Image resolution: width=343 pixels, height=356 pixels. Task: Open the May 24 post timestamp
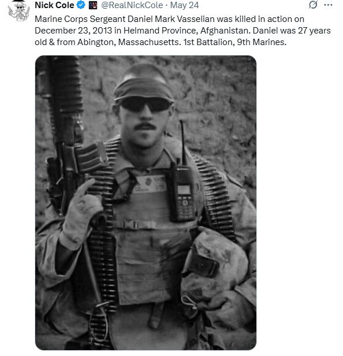(184, 5)
